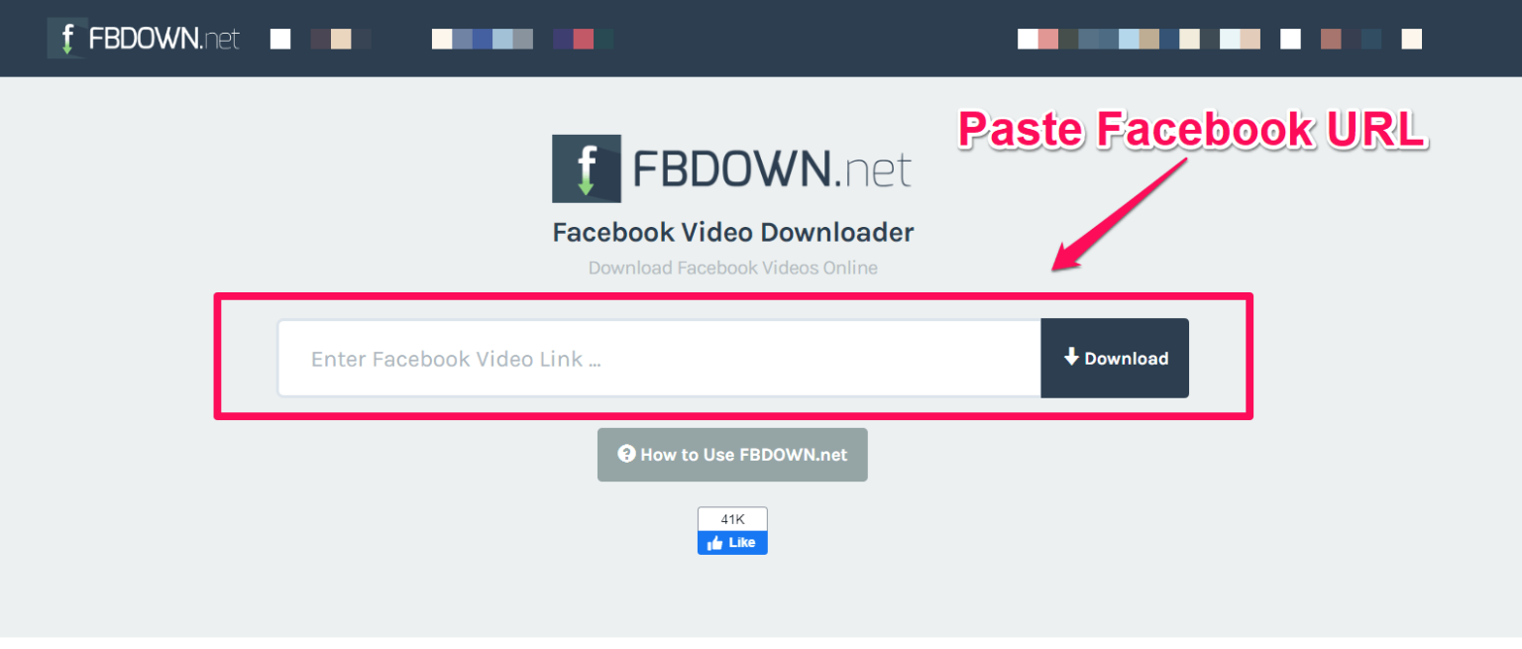
Task: Click the blurred blue-toned nav item in the navbar
Action: (483, 39)
